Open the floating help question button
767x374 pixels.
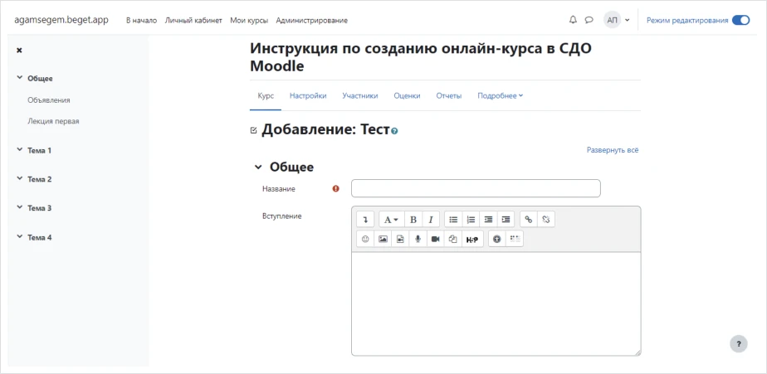point(739,343)
